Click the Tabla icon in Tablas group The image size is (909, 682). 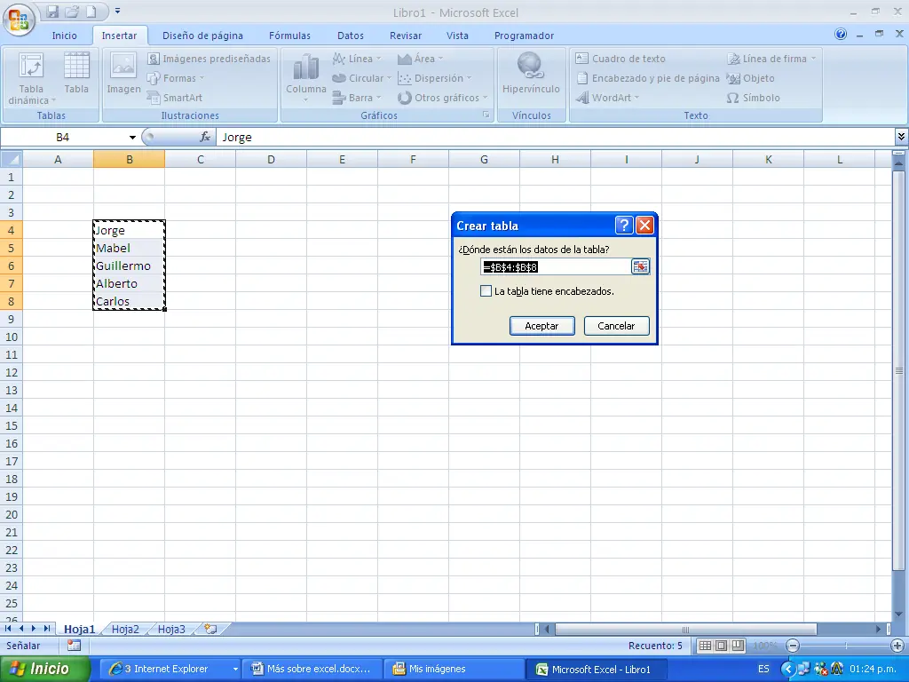click(76, 74)
